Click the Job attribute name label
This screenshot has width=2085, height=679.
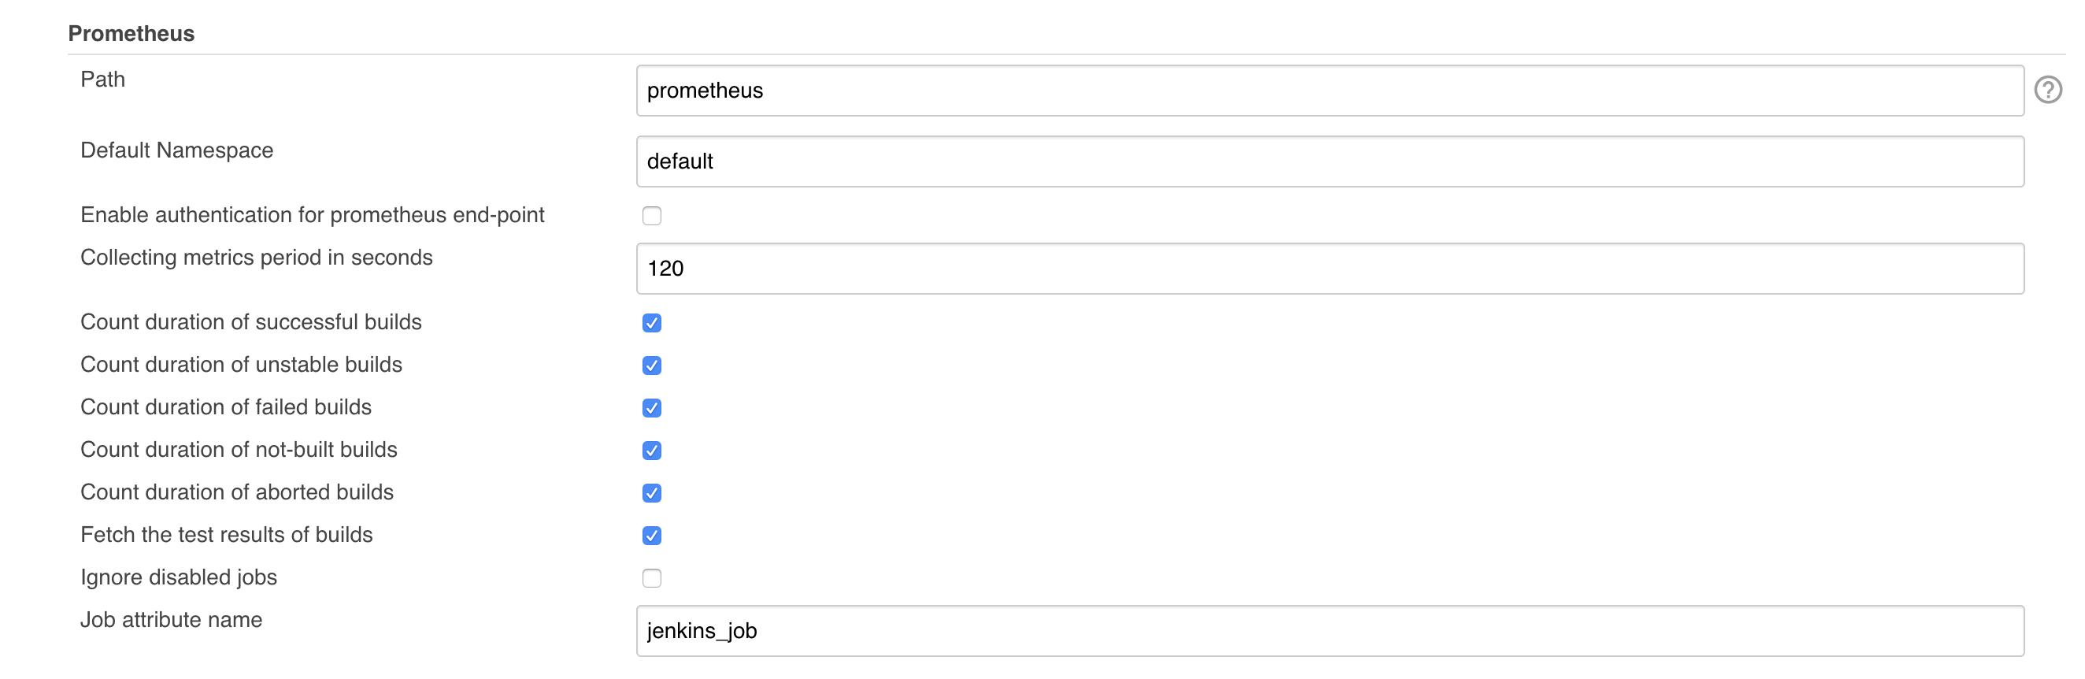pos(172,620)
